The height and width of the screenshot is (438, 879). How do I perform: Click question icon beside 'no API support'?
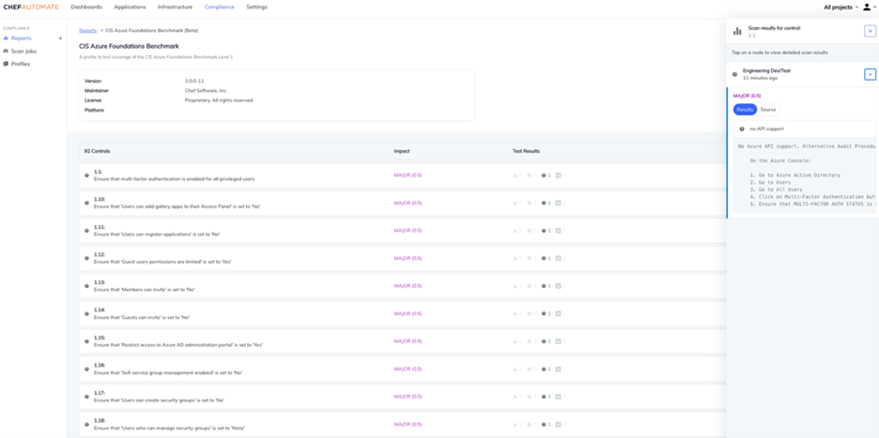click(742, 128)
